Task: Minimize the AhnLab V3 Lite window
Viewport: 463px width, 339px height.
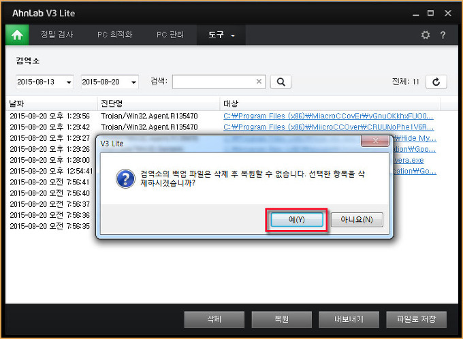Action: 416,14
